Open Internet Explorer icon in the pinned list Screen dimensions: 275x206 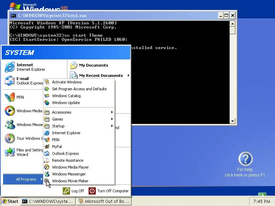point(10,67)
